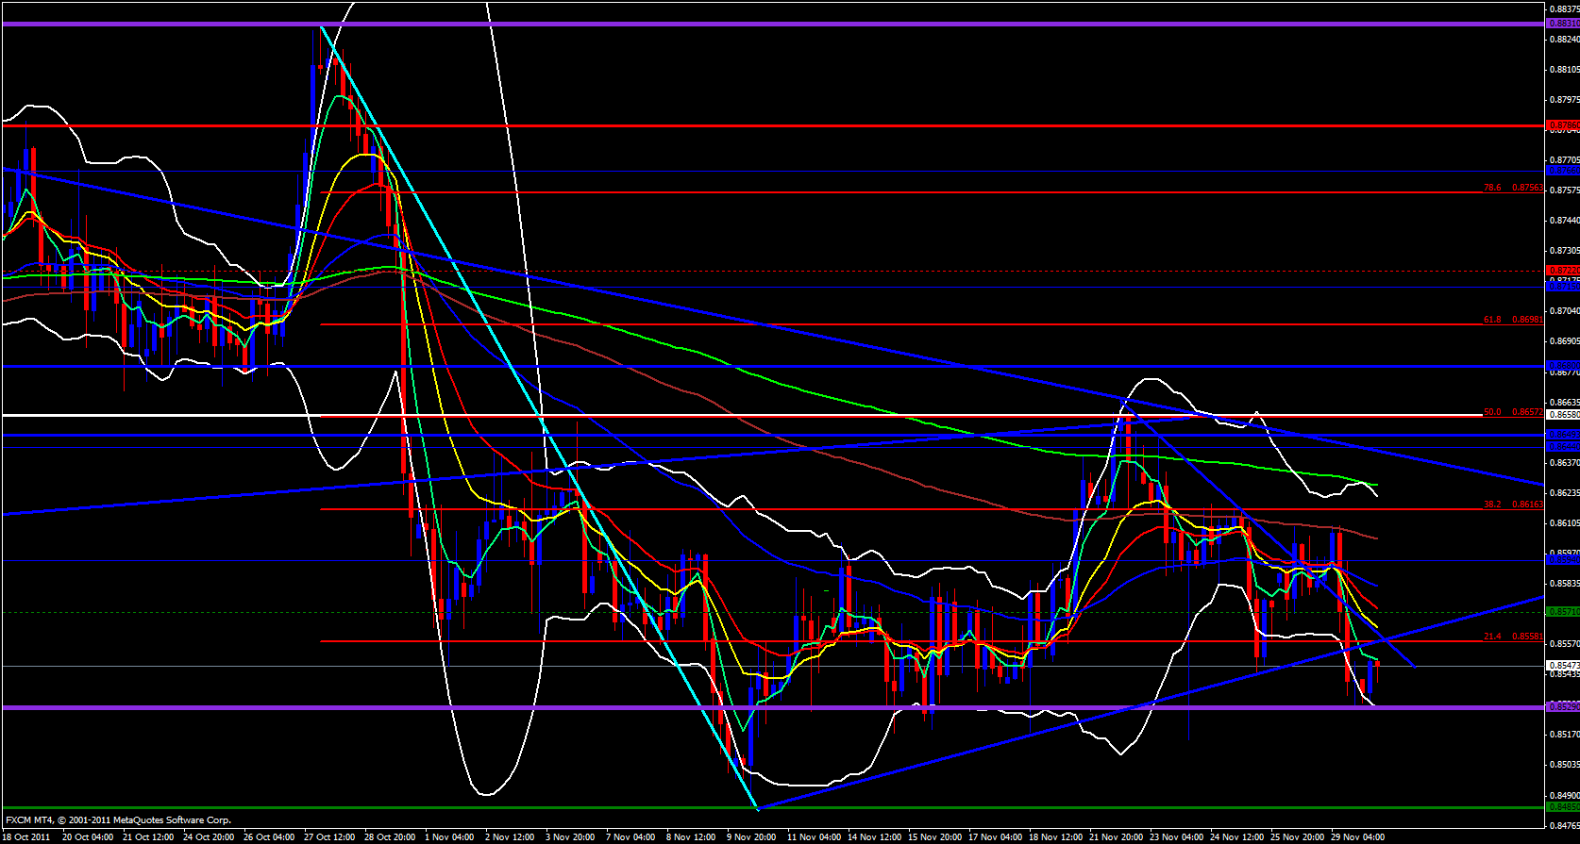Click the 29 Nov 04:00 time label

pos(1356,836)
